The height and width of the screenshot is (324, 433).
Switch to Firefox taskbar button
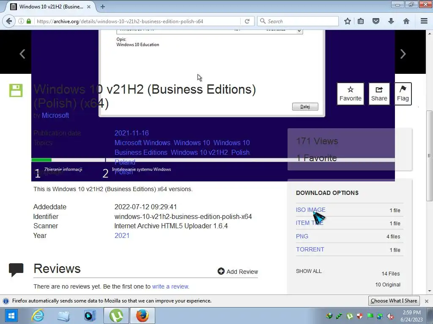click(143, 316)
